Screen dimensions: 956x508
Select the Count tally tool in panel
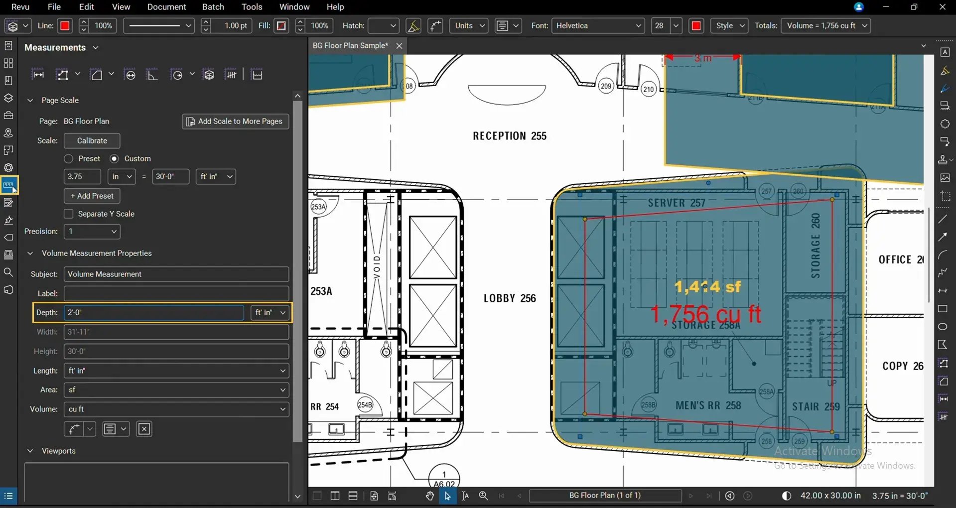(231, 75)
